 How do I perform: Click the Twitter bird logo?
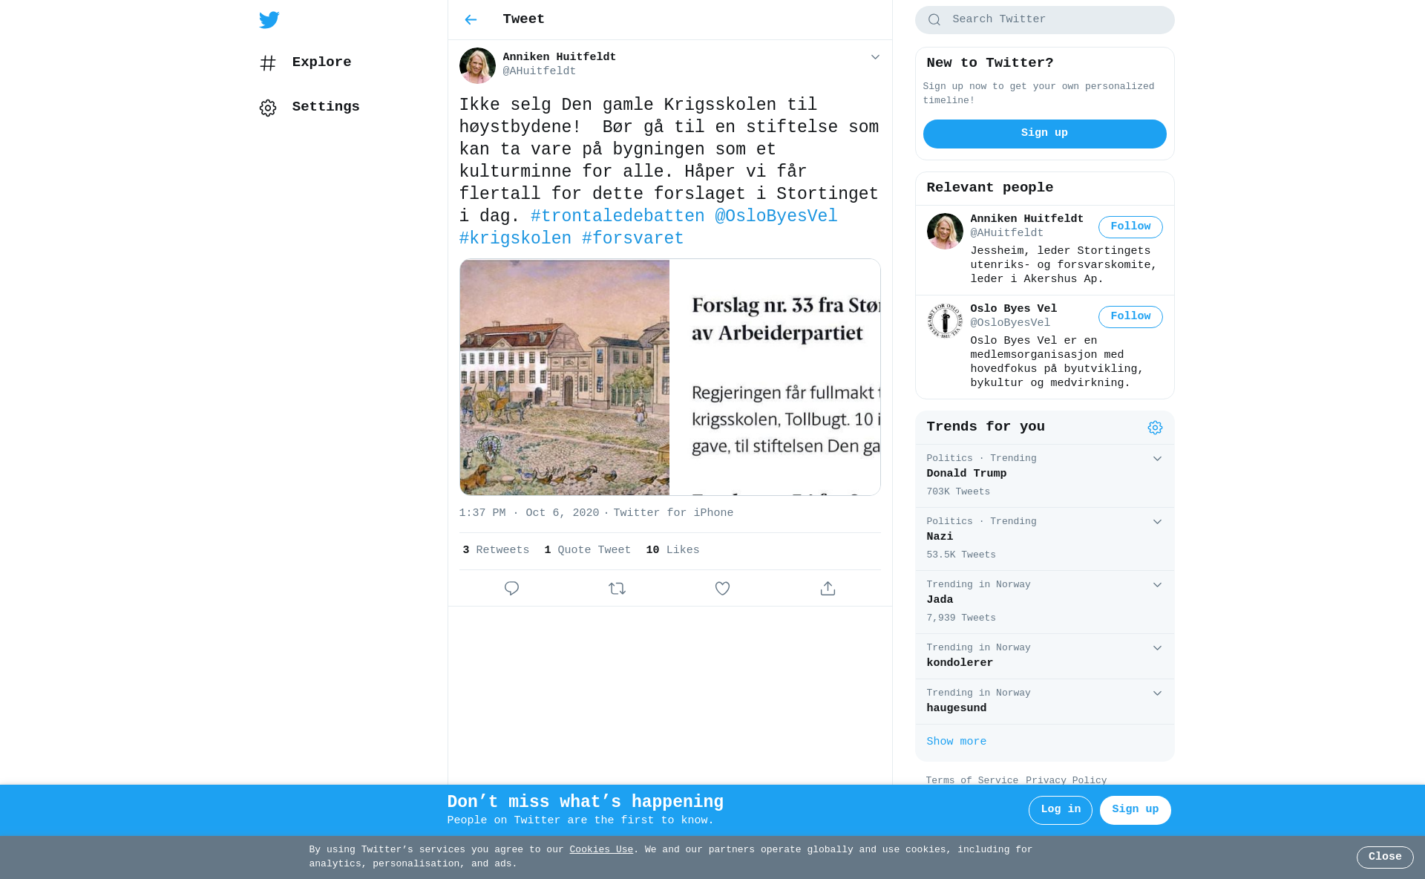269,20
